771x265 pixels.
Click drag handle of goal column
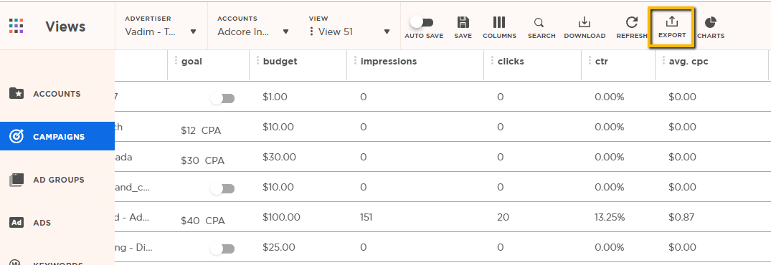pyautogui.click(x=176, y=61)
